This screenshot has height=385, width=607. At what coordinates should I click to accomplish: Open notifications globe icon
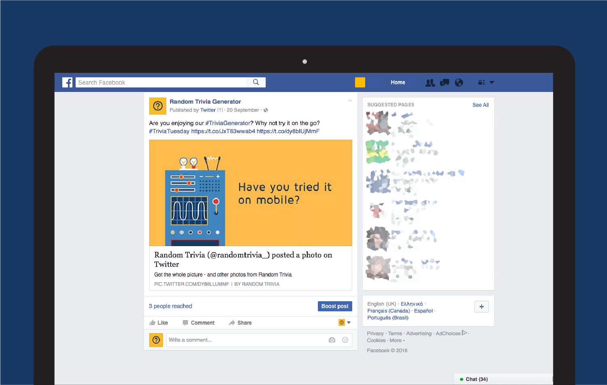[x=459, y=83]
